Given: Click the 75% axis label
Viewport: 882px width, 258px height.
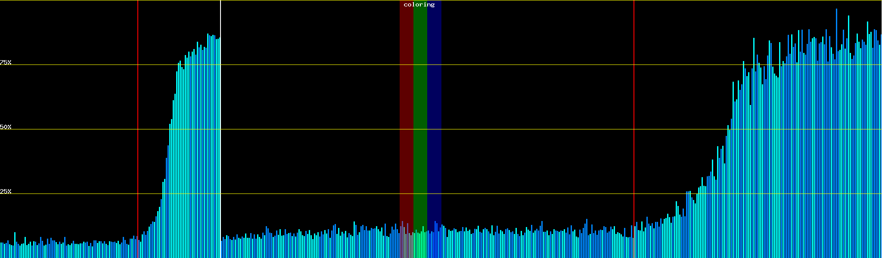Looking at the screenshot, I should (6, 62).
